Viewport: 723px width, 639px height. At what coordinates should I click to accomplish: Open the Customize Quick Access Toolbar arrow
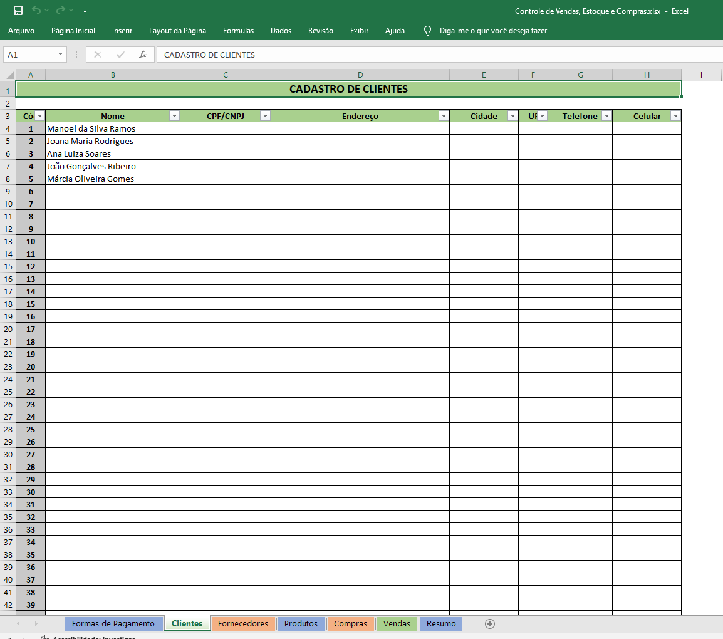(x=85, y=11)
